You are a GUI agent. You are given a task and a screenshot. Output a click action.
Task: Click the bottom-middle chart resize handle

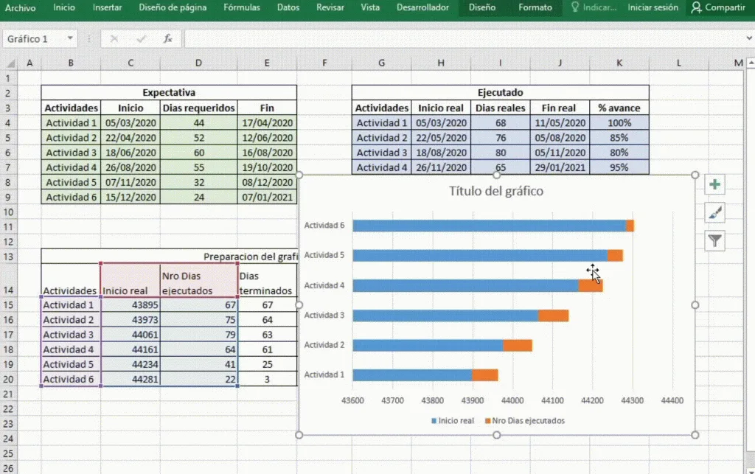coord(496,435)
